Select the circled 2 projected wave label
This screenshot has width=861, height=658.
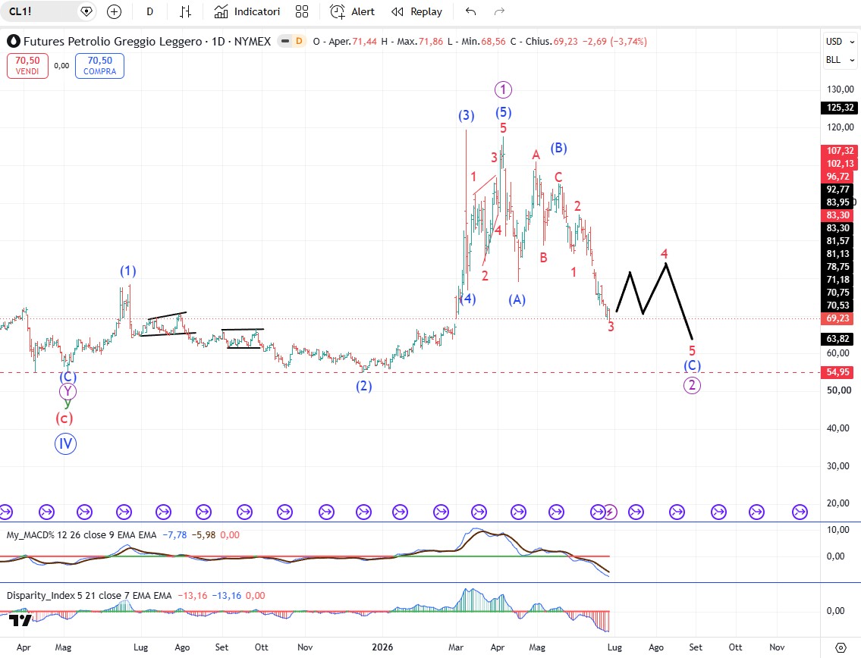[x=692, y=385]
